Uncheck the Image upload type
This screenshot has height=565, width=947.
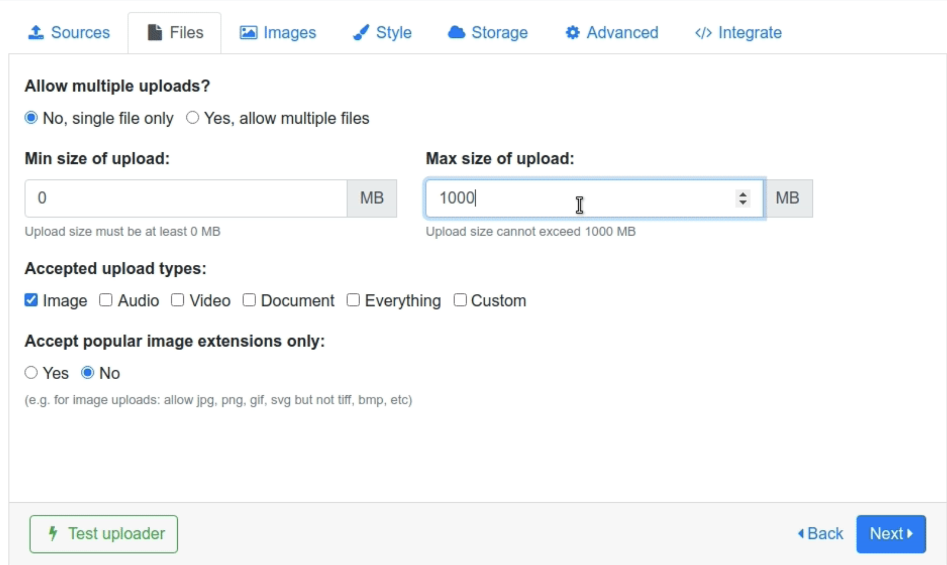pyautogui.click(x=31, y=300)
